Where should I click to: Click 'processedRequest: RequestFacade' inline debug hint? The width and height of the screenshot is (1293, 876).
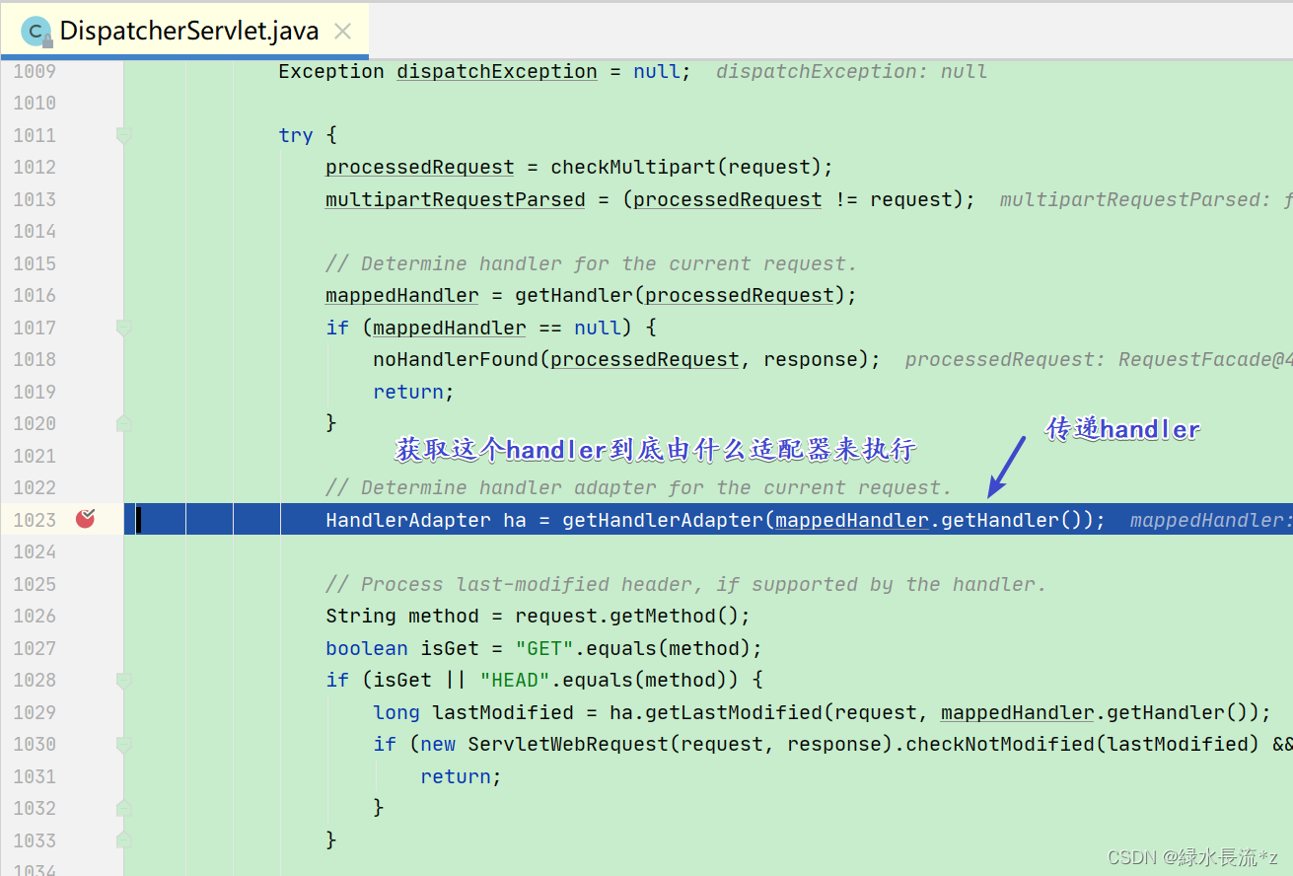(x=1098, y=359)
